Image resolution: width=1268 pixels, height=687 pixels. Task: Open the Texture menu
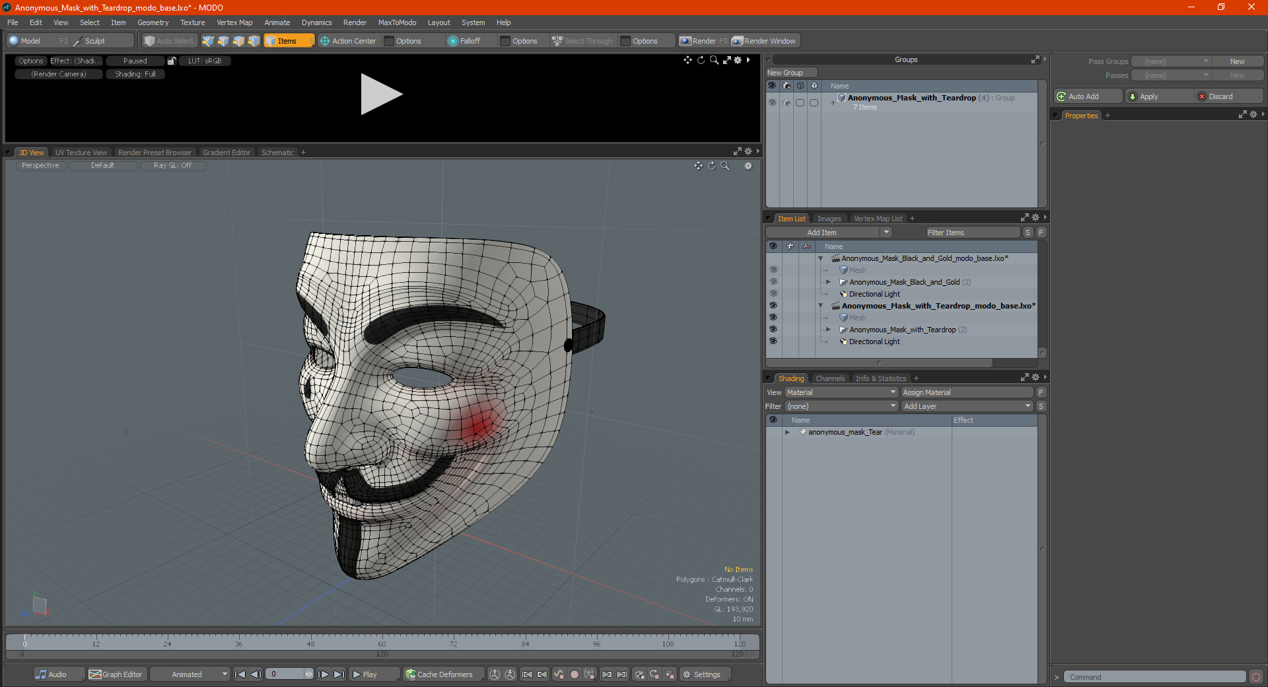click(192, 22)
